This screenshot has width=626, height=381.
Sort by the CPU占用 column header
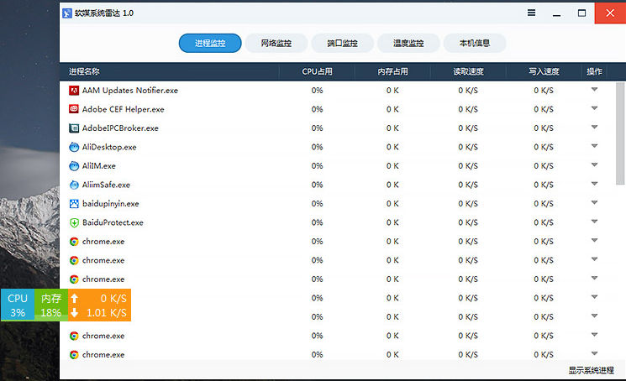(317, 71)
